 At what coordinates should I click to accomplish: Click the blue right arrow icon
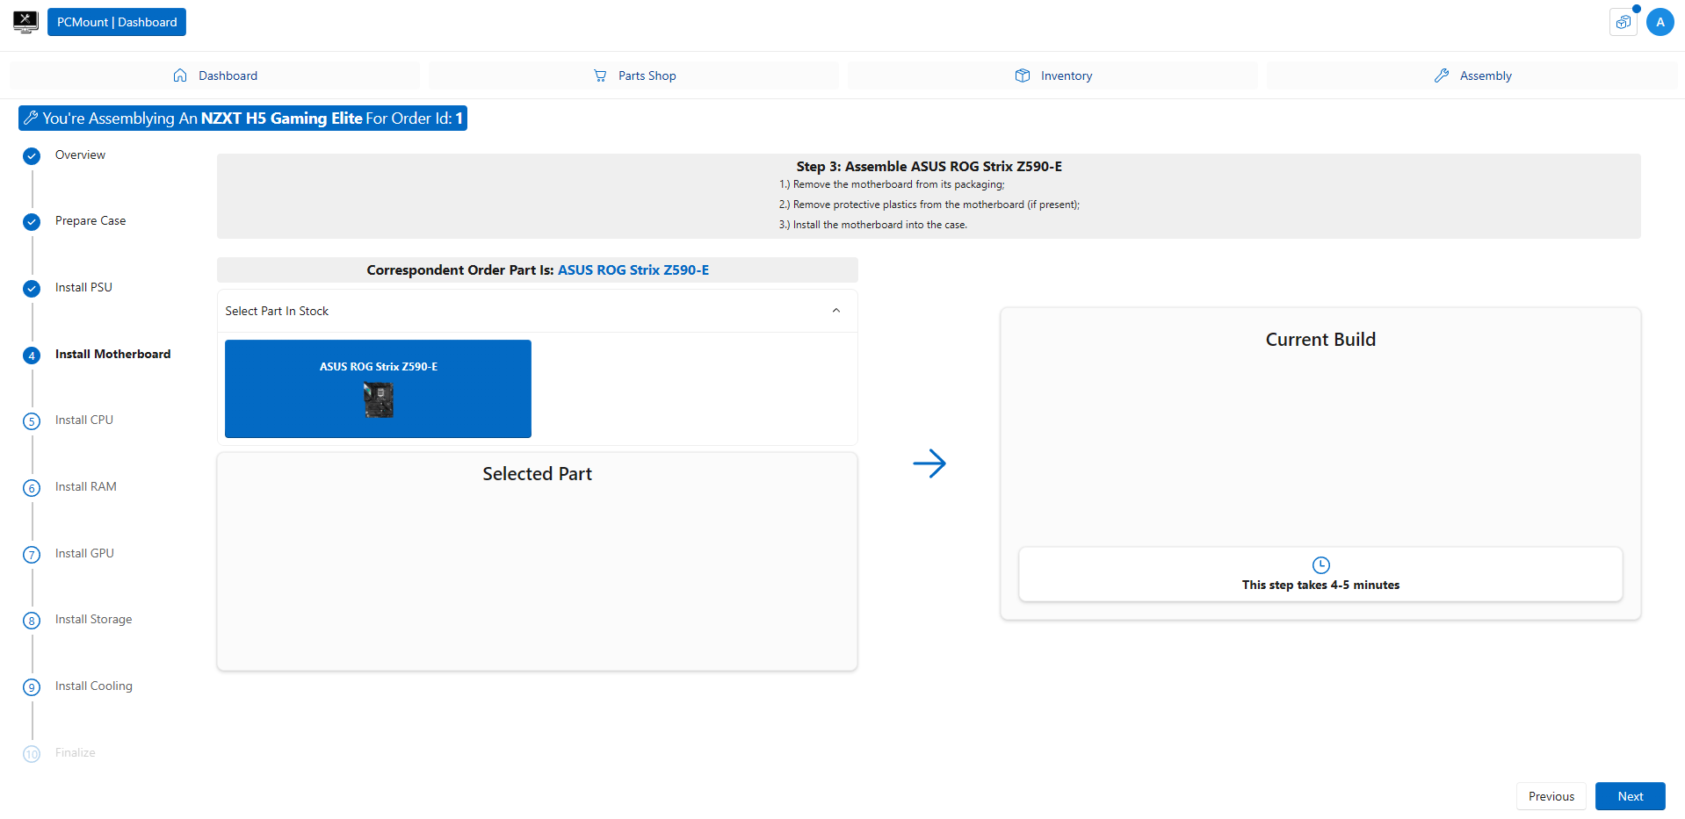[x=929, y=463]
